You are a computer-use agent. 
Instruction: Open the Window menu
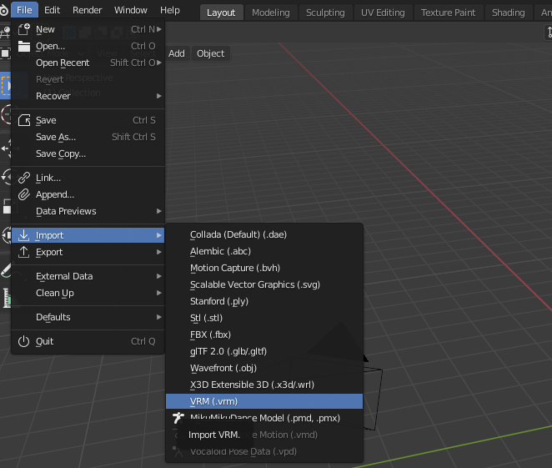point(131,10)
